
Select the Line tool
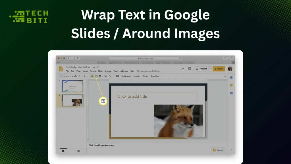110,76
